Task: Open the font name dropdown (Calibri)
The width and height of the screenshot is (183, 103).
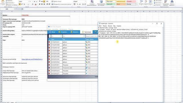Action: tap(28, 1)
